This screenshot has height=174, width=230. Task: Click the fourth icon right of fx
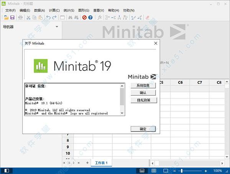click(125, 18)
